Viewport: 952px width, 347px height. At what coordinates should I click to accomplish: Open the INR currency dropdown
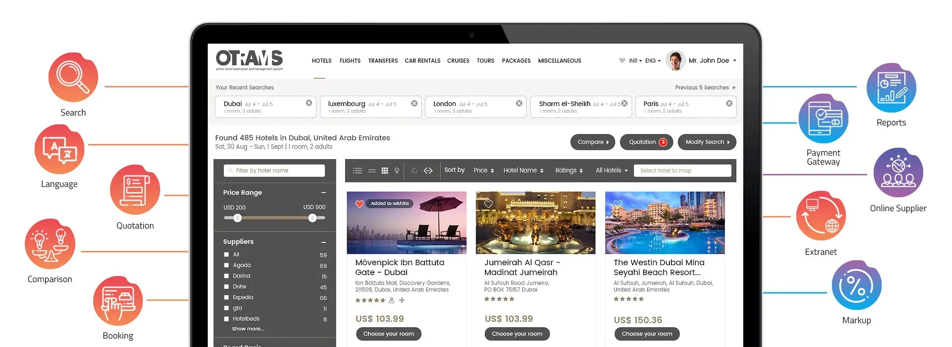[635, 61]
